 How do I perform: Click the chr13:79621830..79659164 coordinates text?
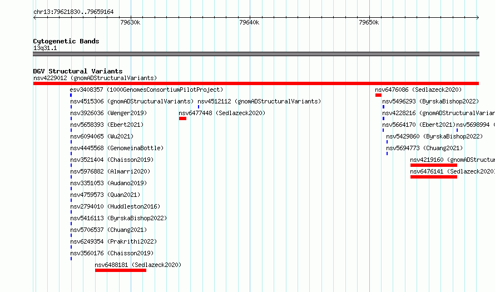[73, 12]
